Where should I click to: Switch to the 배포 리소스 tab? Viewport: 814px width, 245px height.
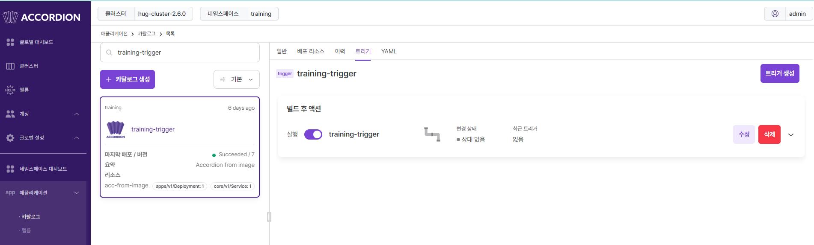(x=311, y=51)
